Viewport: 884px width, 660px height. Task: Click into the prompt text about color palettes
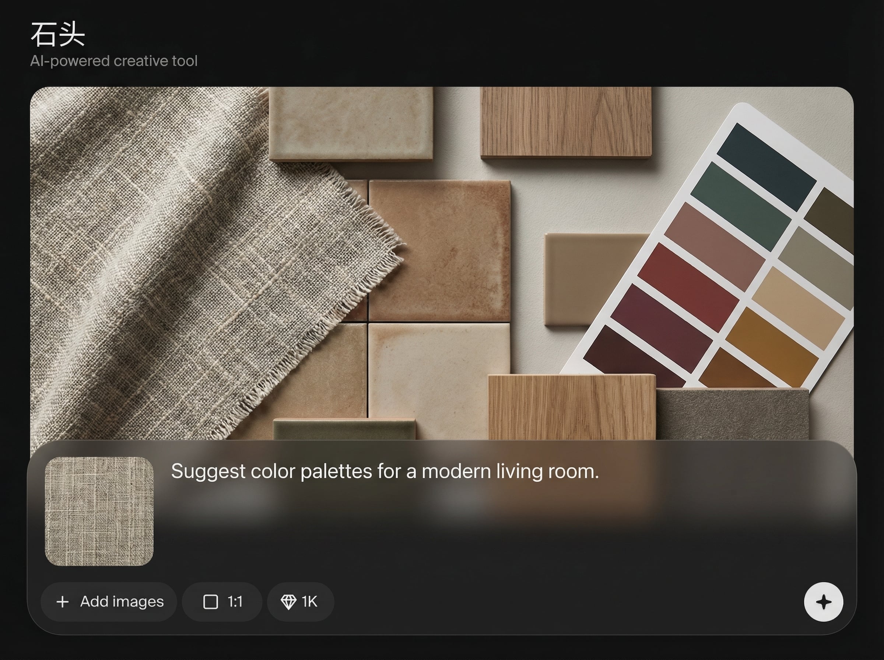(x=385, y=471)
